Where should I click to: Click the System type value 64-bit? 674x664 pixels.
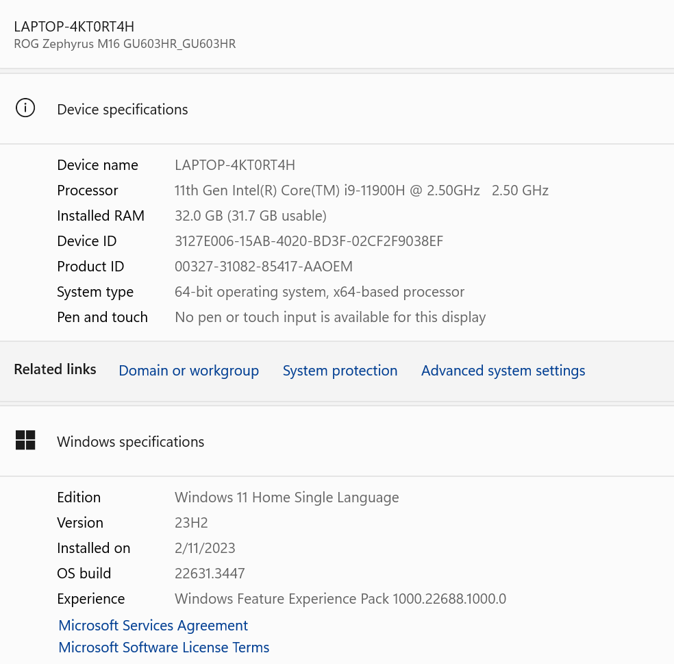coord(319,292)
